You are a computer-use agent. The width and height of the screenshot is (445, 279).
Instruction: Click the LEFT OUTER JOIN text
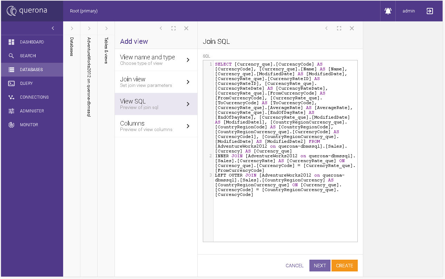pyautogui.click(x=236, y=175)
